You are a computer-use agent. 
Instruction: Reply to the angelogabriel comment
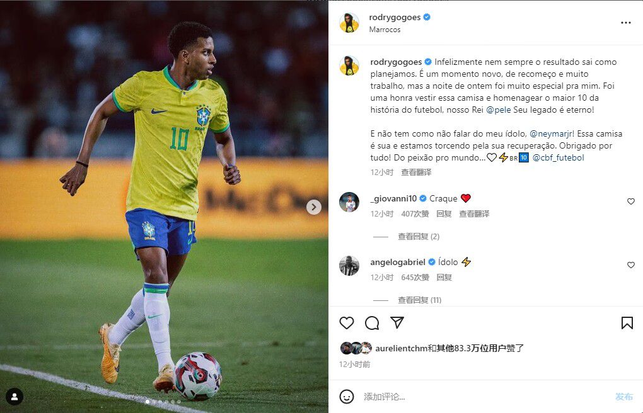click(444, 278)
